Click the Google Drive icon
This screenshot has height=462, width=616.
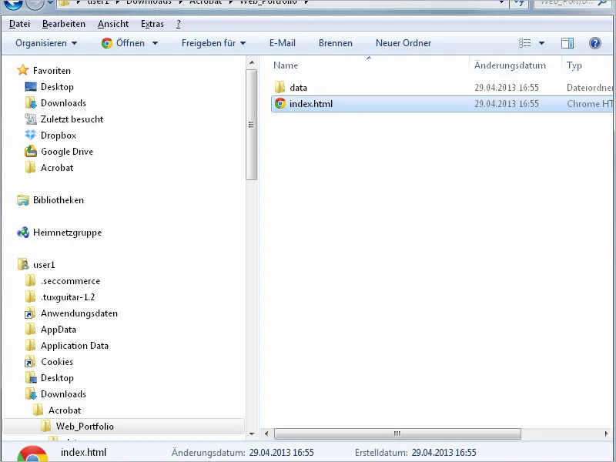[30, 151]
